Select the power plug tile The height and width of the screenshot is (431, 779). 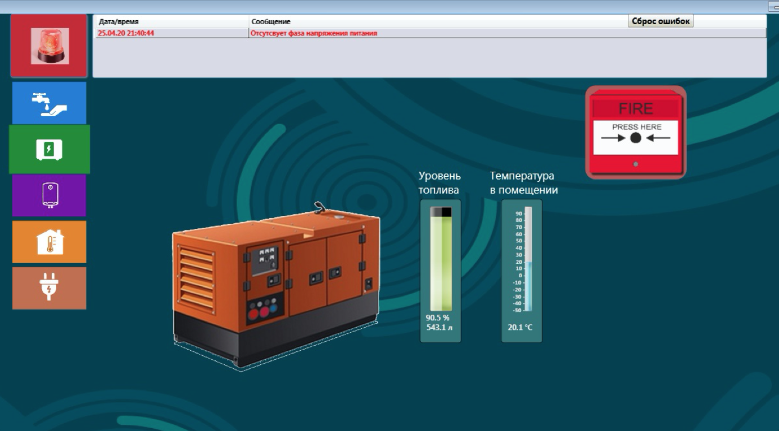(49, 288)
